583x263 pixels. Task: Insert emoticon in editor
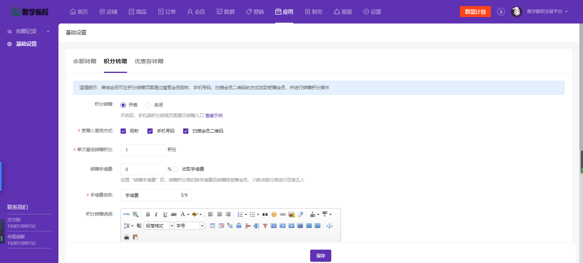pyautogui.click(x=274, y=214)
